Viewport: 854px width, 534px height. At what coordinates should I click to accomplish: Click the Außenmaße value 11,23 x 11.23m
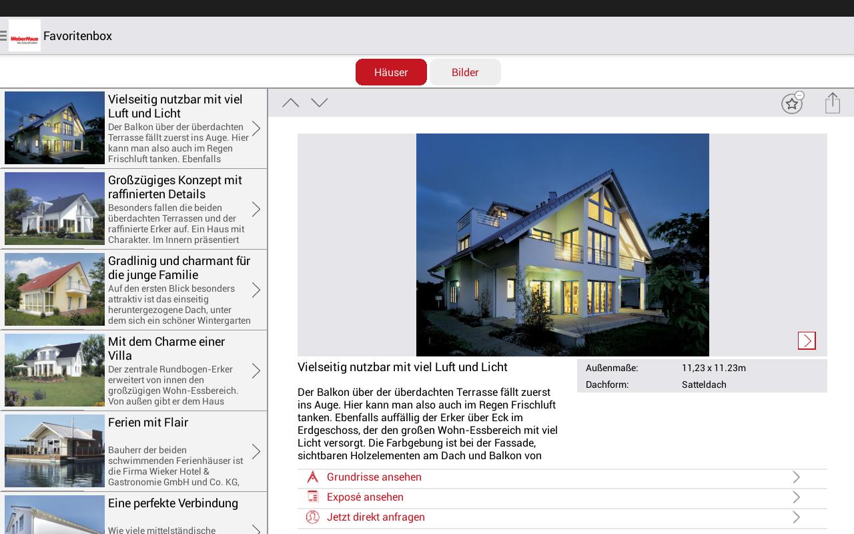coord(714,368)
